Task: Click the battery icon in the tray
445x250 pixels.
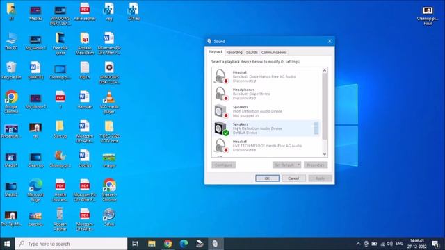Action: (374, 244)
